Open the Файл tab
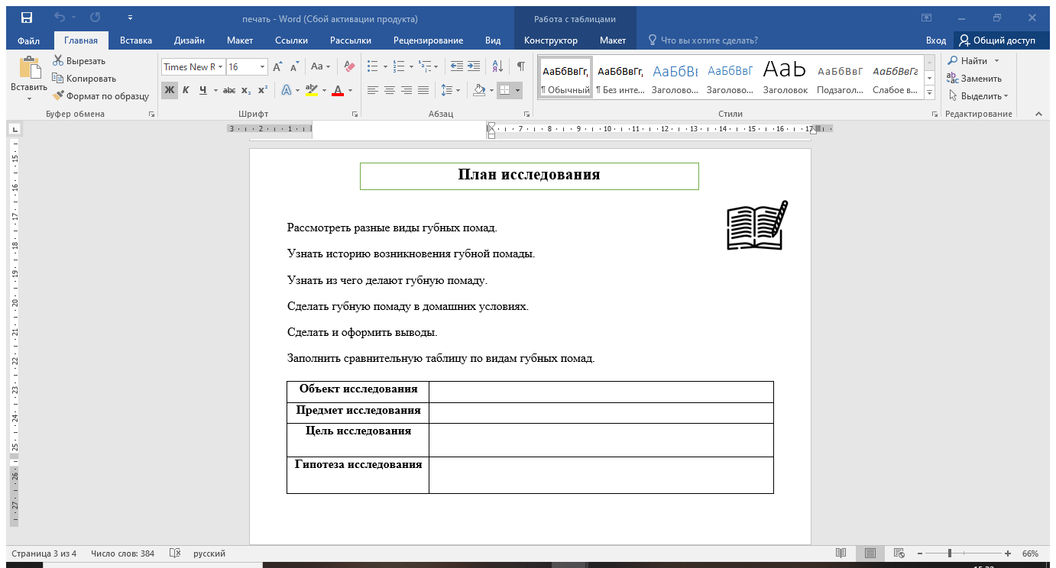 click(x=28, y=40)
